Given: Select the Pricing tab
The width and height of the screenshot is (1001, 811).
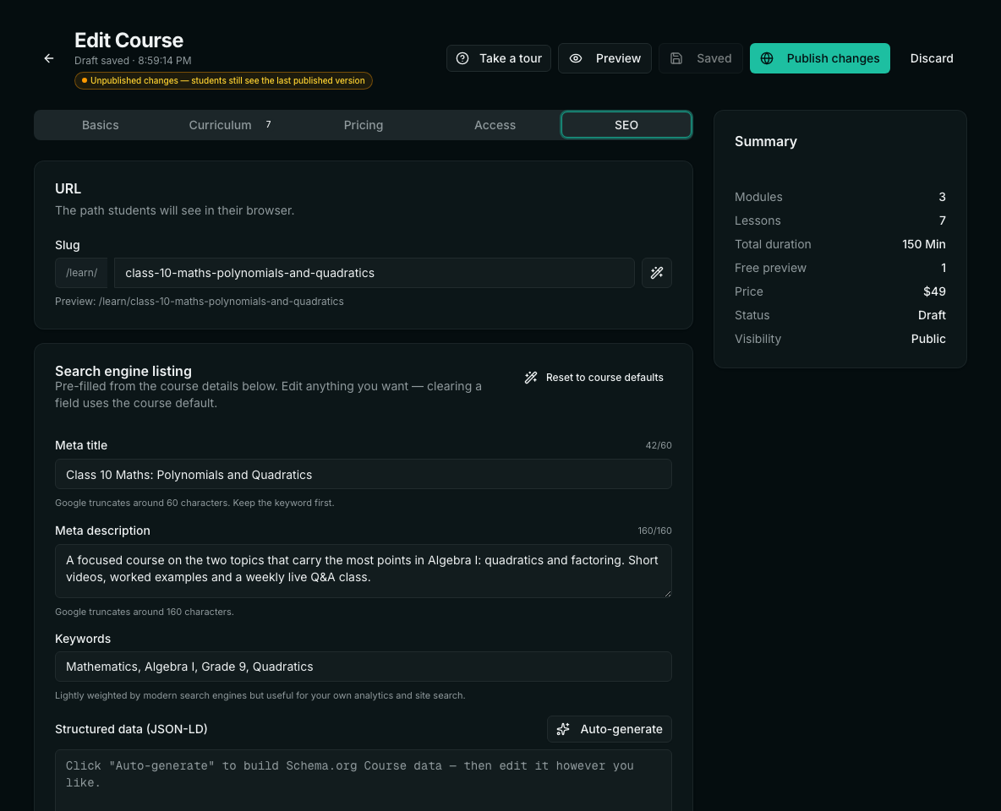Looking at the screenshot, I should tap(364, 125).
